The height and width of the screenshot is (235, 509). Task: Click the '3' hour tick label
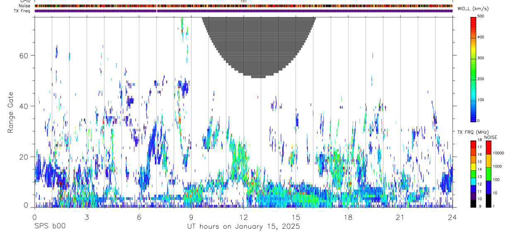pyautogui.click(x=87, y=217)
